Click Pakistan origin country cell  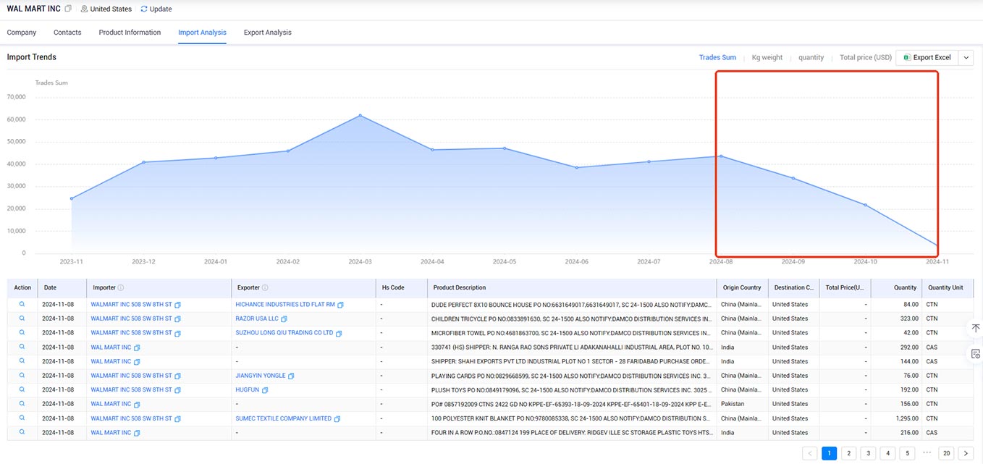(733, 404)
